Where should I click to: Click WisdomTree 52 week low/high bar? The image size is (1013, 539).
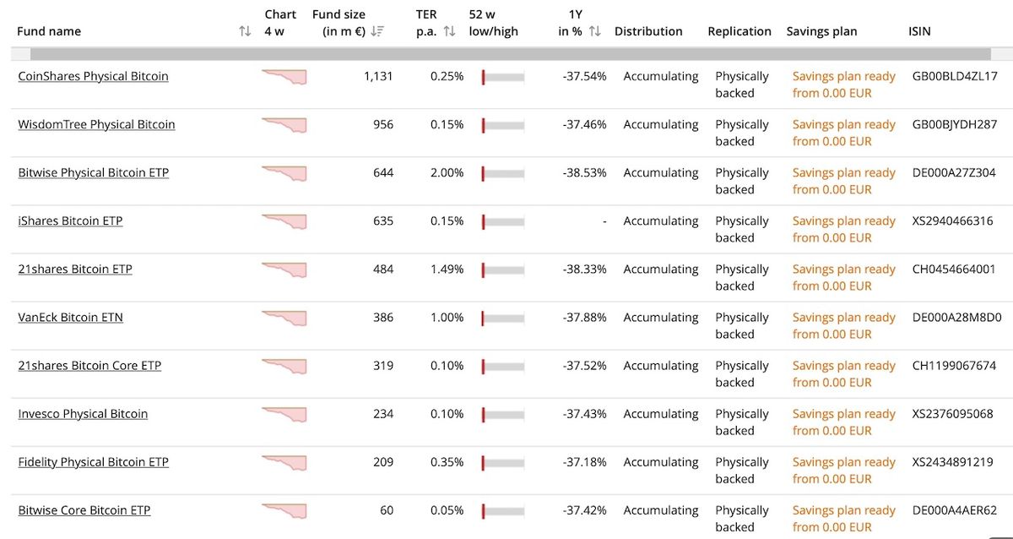click(503, 125)
